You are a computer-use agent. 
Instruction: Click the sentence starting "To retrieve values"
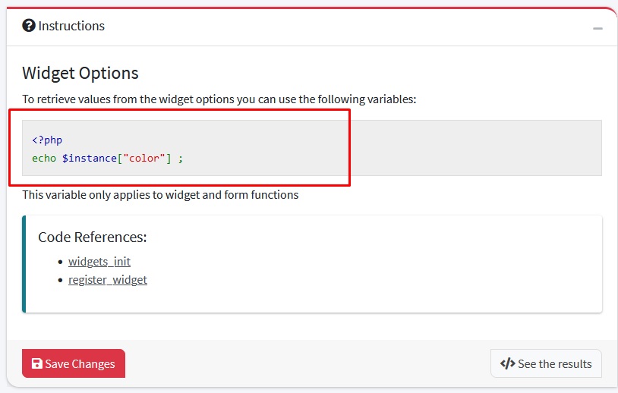[219, 99]
